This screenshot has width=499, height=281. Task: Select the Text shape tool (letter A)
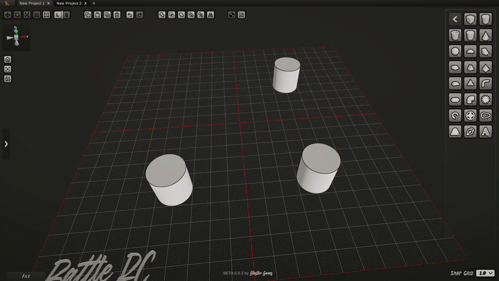click(x=485, y=132)
